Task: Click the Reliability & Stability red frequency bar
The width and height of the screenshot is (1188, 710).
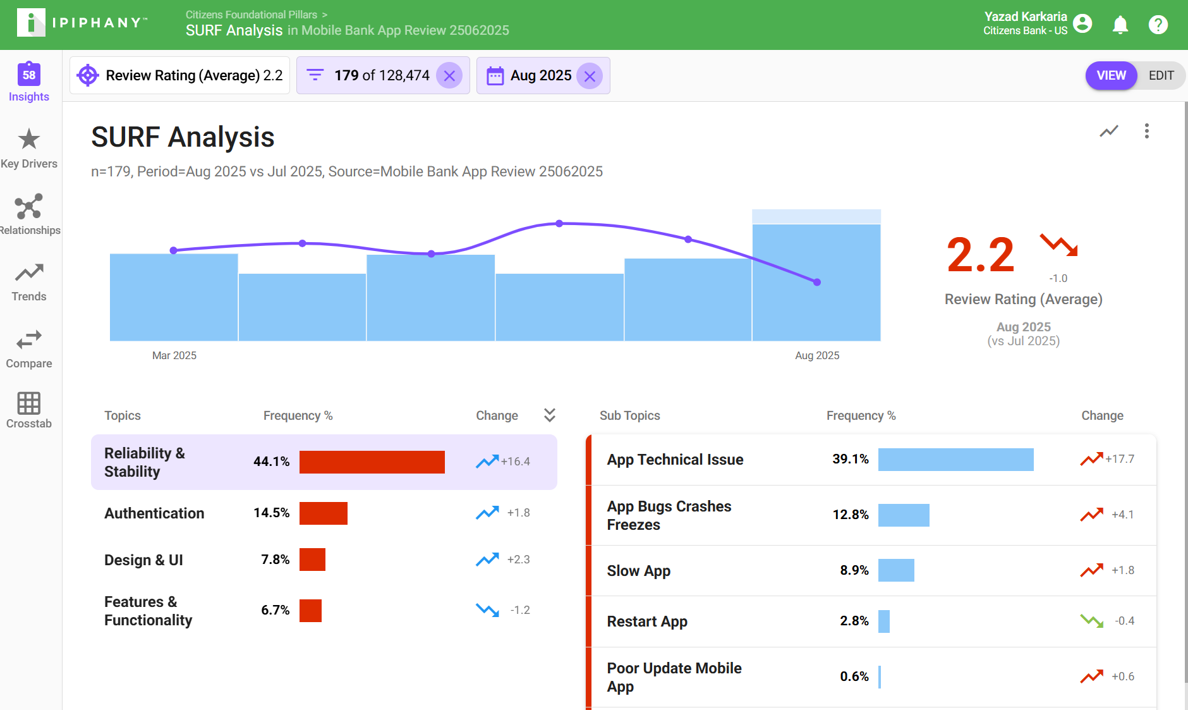Action: click(x=372, y=462)
